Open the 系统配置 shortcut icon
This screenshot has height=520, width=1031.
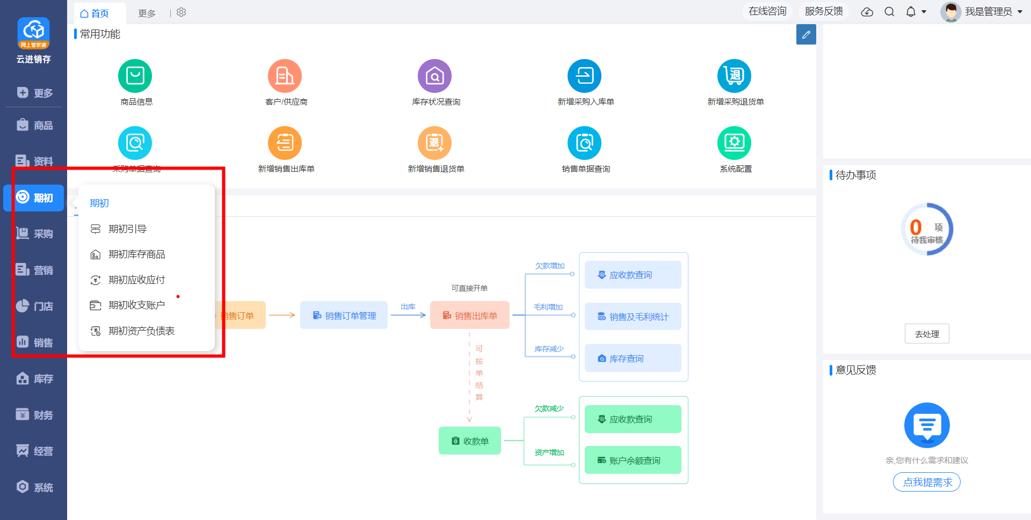pos(734,143)
